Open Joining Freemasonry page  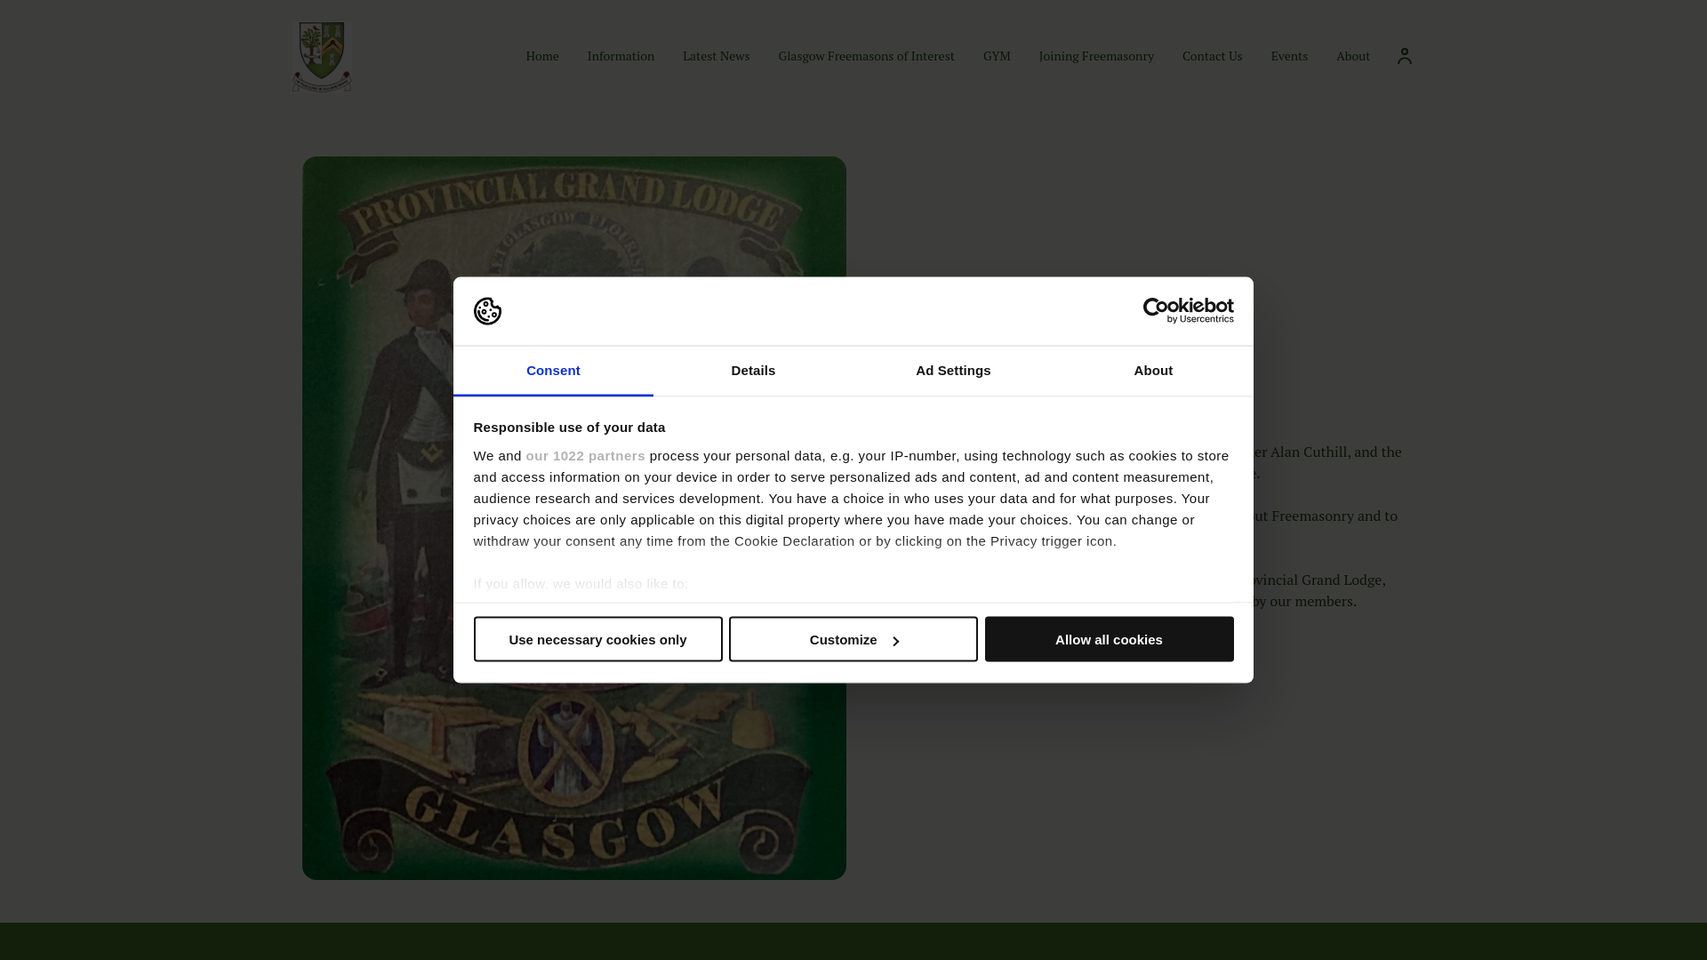[x=1096, y=56]
